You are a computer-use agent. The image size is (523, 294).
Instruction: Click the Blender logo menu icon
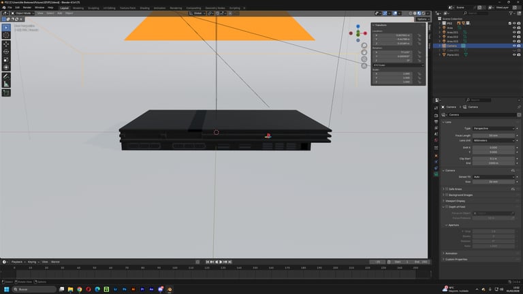pyautogui.click(x=3, y=7)
